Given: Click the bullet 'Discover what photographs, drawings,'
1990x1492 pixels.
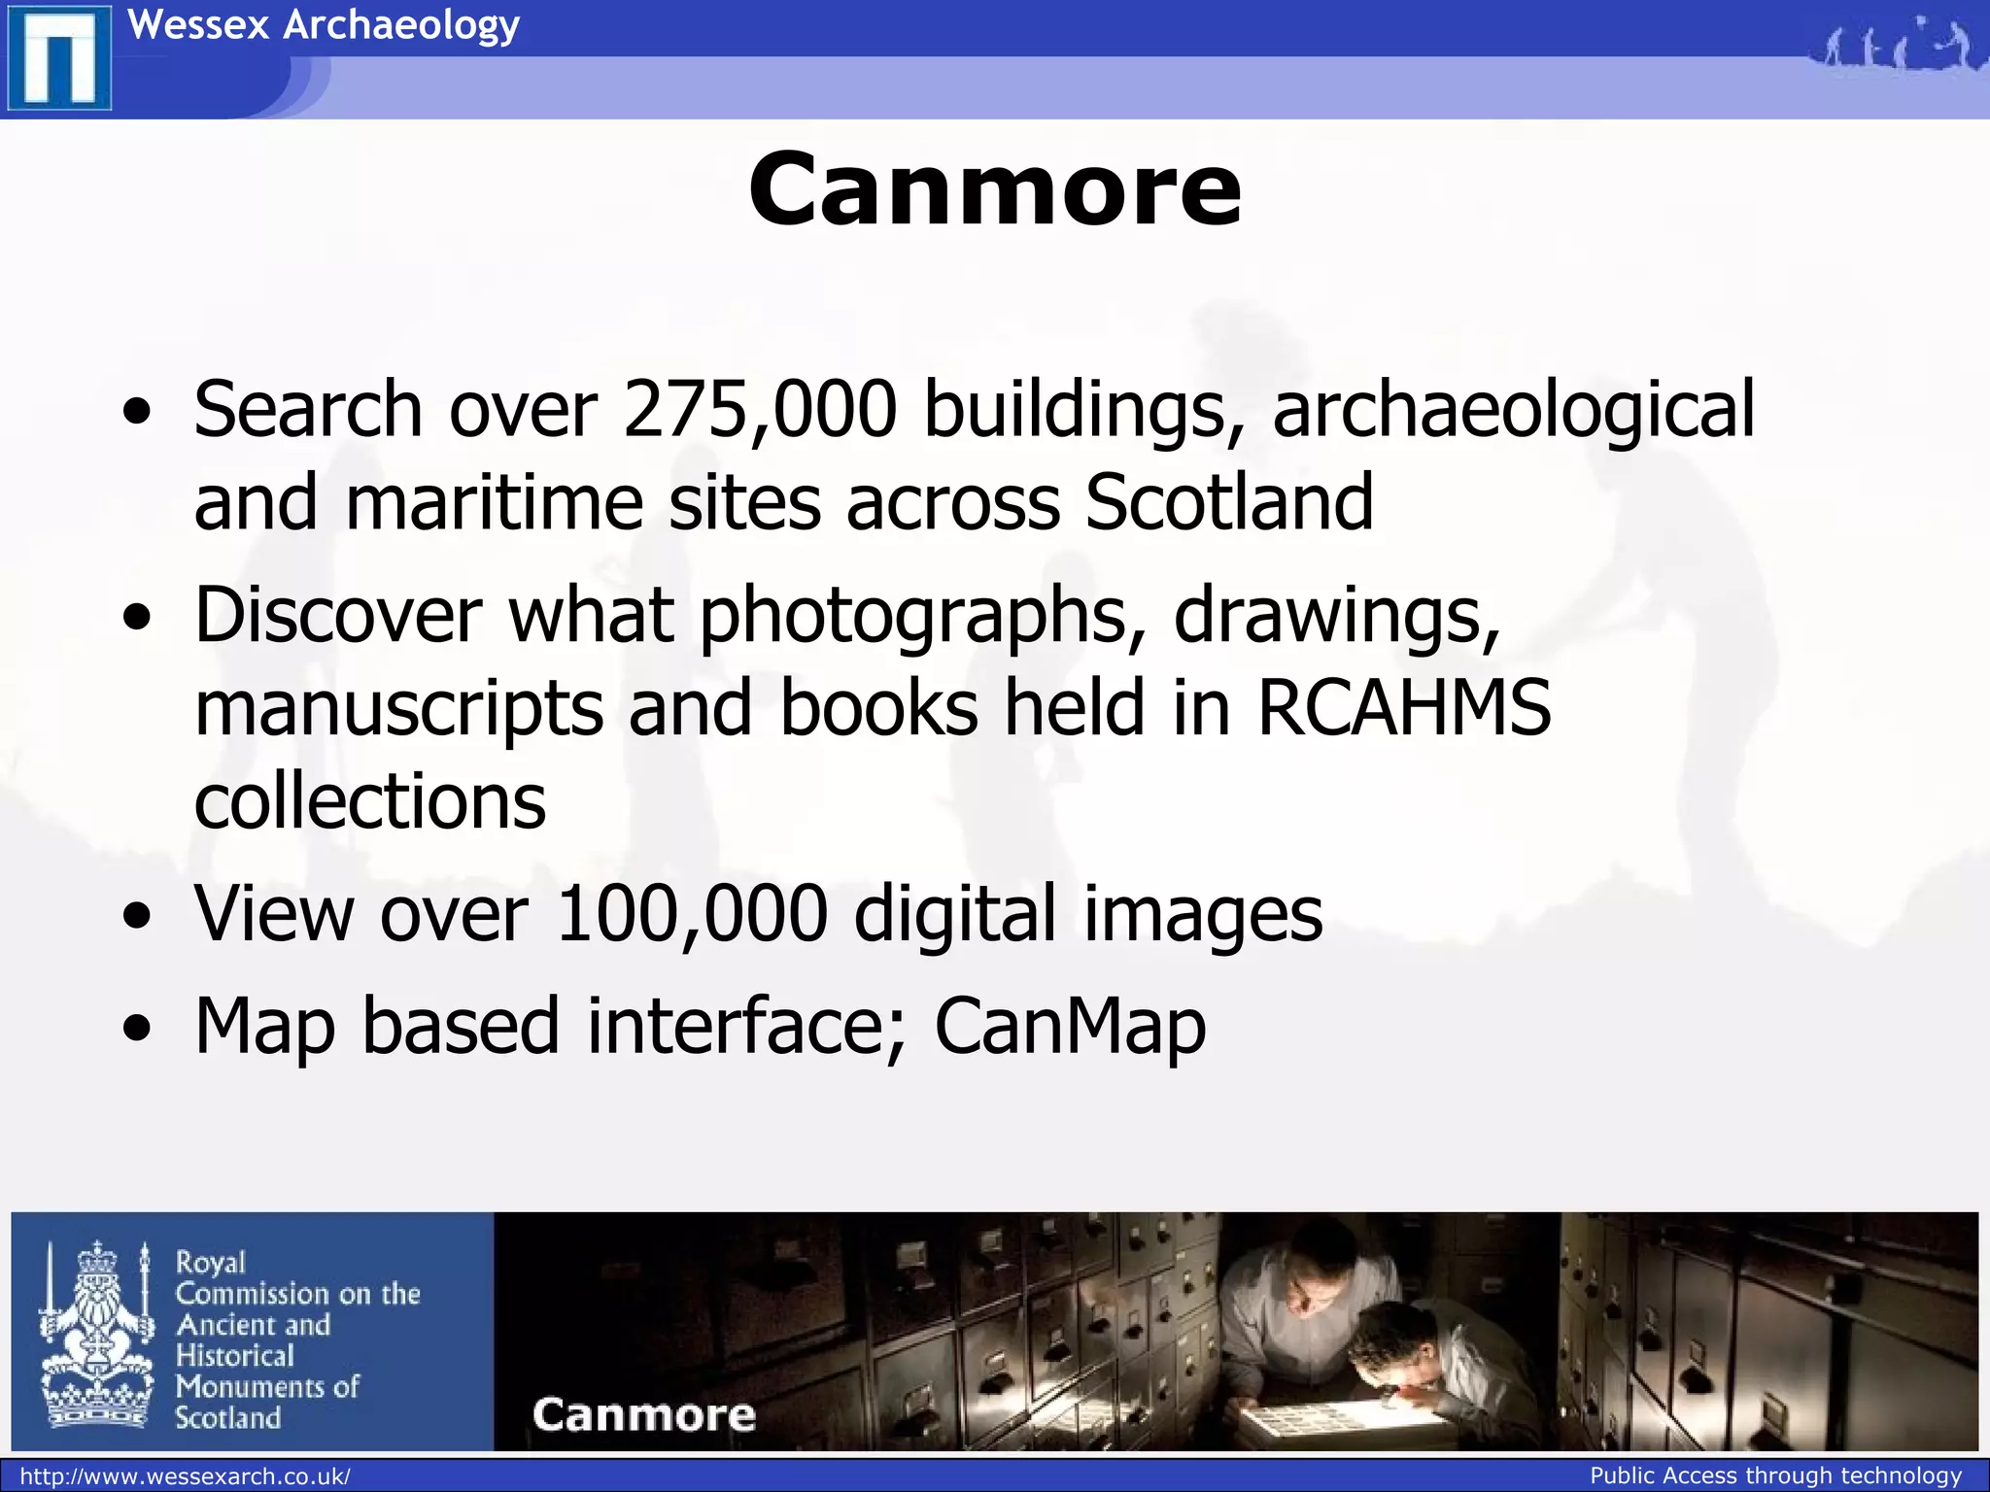Looking at the screenshot, I should 847,616.
